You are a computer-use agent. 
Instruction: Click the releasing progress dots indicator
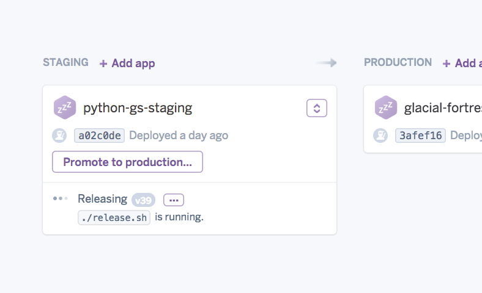click(x=60, y=198)
